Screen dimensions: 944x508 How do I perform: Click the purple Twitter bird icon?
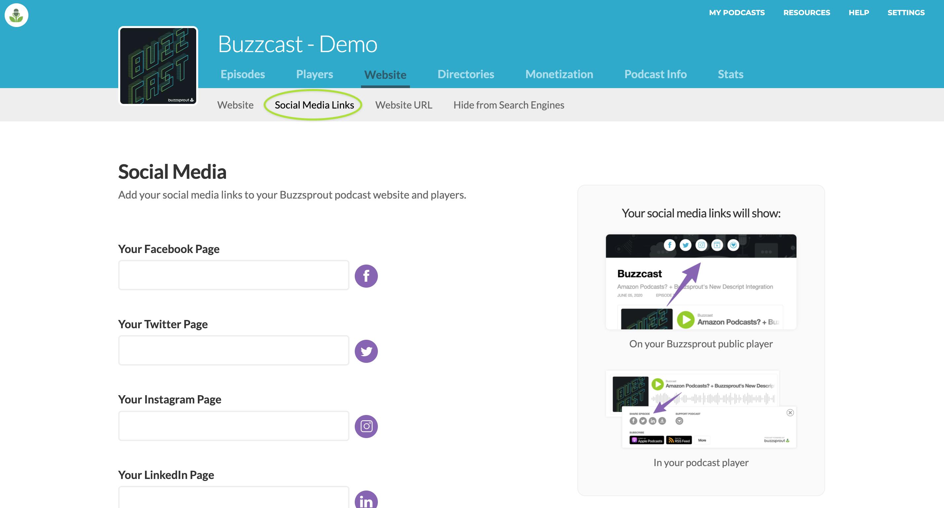pyautogui.click(x=366, y=351)
